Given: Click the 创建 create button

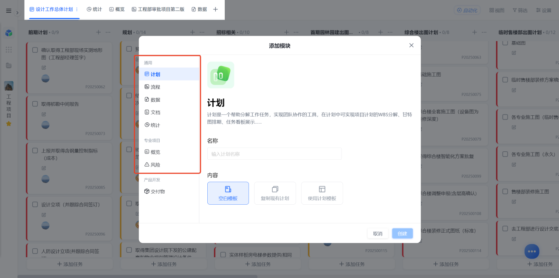Looking at the screenshot, I should (x=402, y=234).
